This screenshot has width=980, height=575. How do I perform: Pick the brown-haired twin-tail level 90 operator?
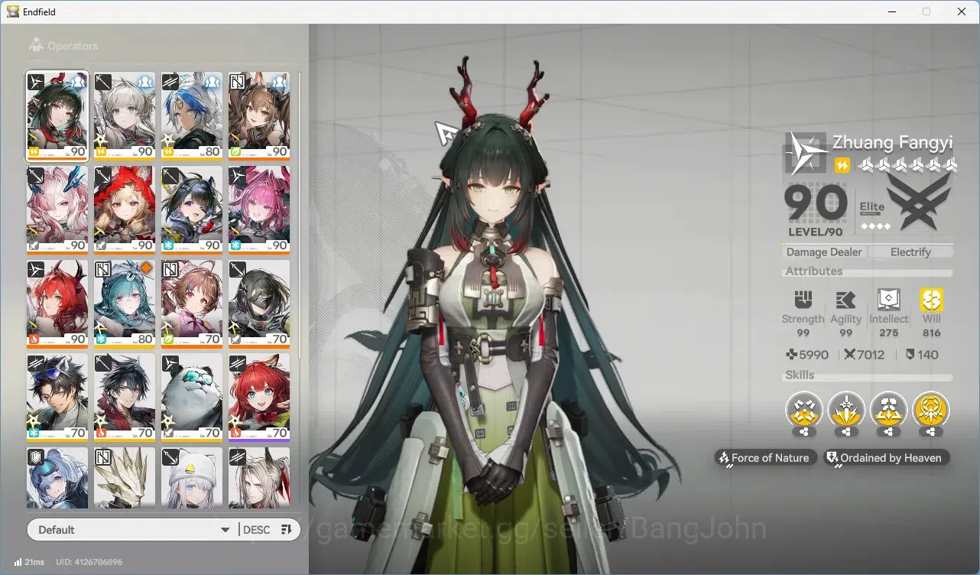click(x=259, y=115)
